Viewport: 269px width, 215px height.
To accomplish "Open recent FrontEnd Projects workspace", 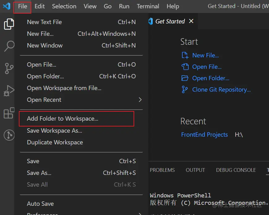I will (x=204, y=134).
